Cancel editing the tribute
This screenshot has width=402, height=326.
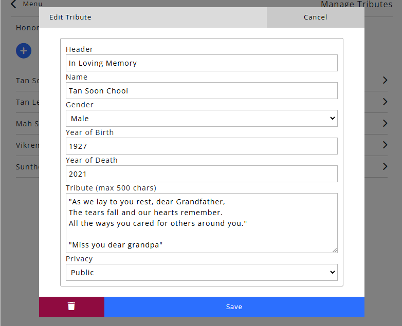click(315, 17)
